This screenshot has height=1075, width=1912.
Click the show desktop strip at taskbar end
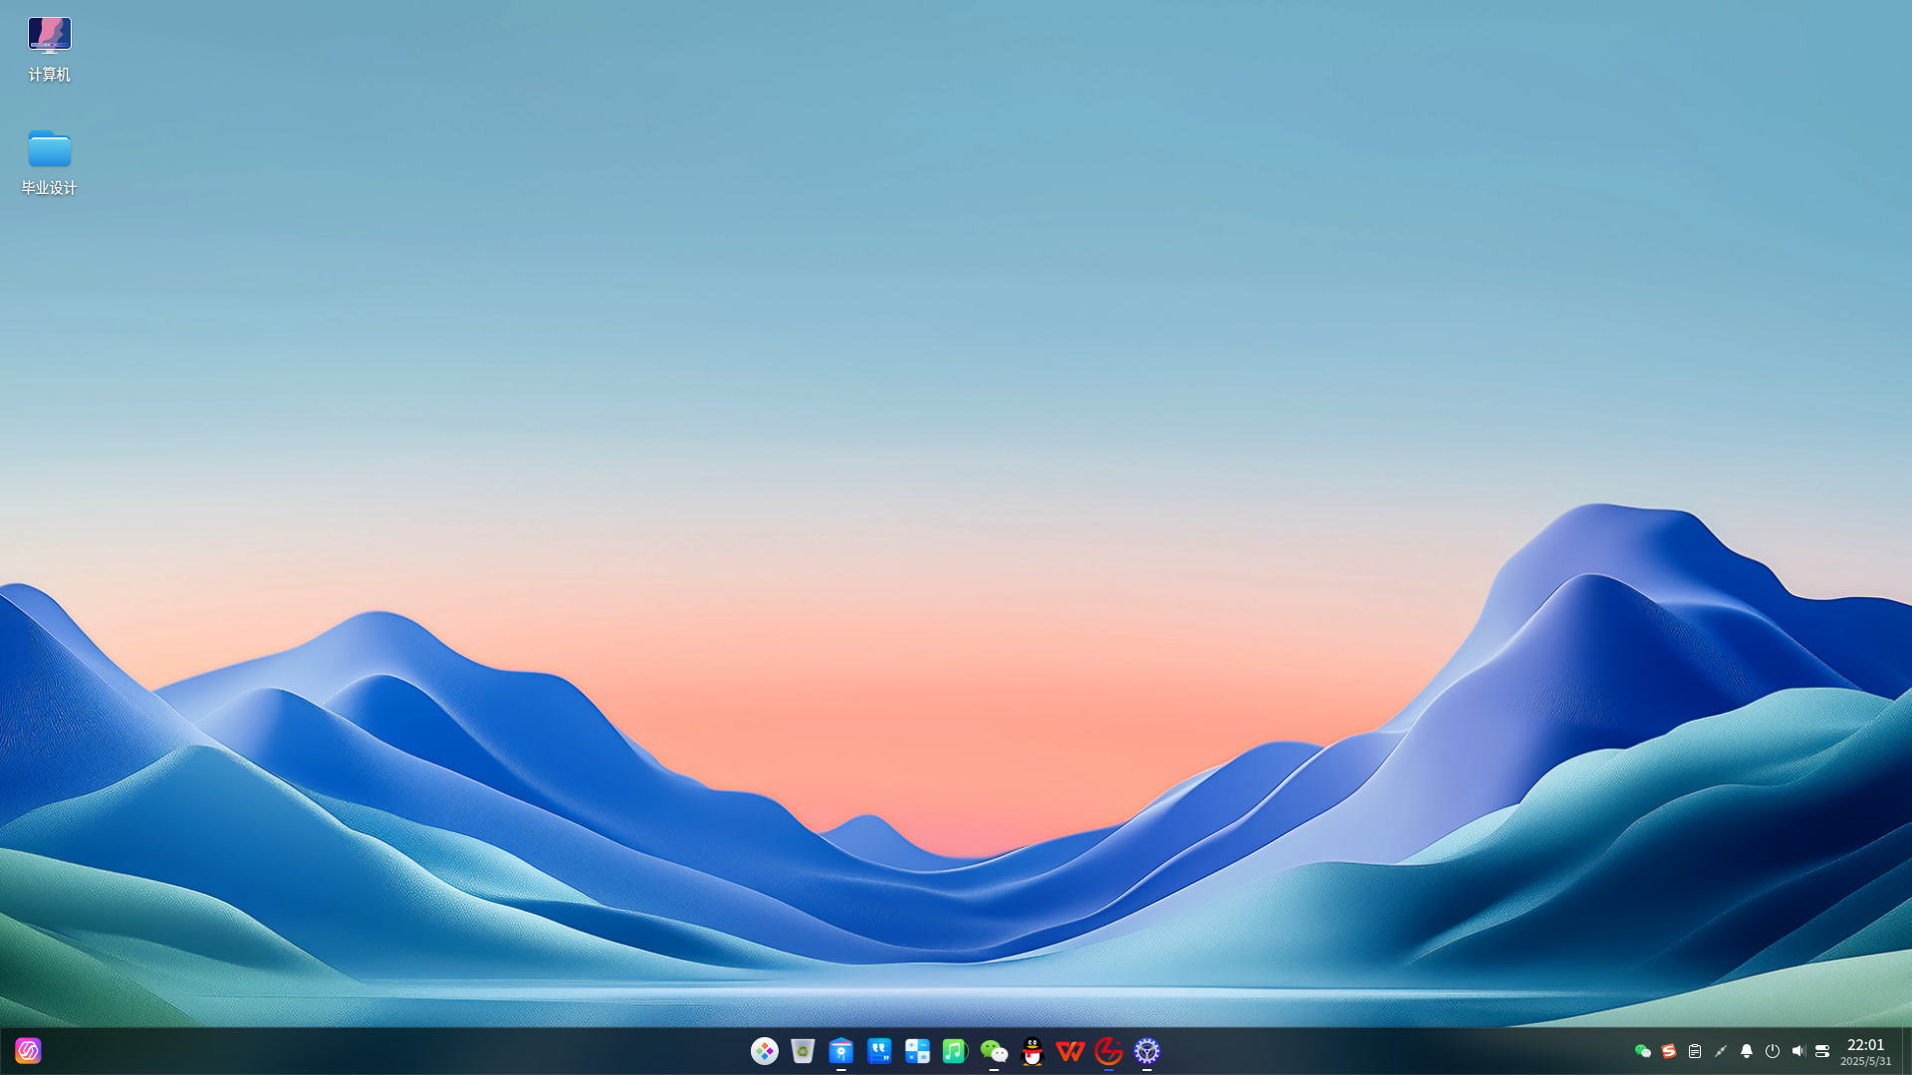[x=1907, y=1051]
